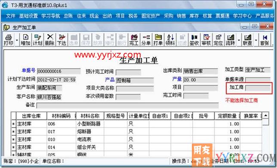This screenshot has width=277, height=168.
Task: Click the 产品 field showing 控制箱
Action: [135, 80]
